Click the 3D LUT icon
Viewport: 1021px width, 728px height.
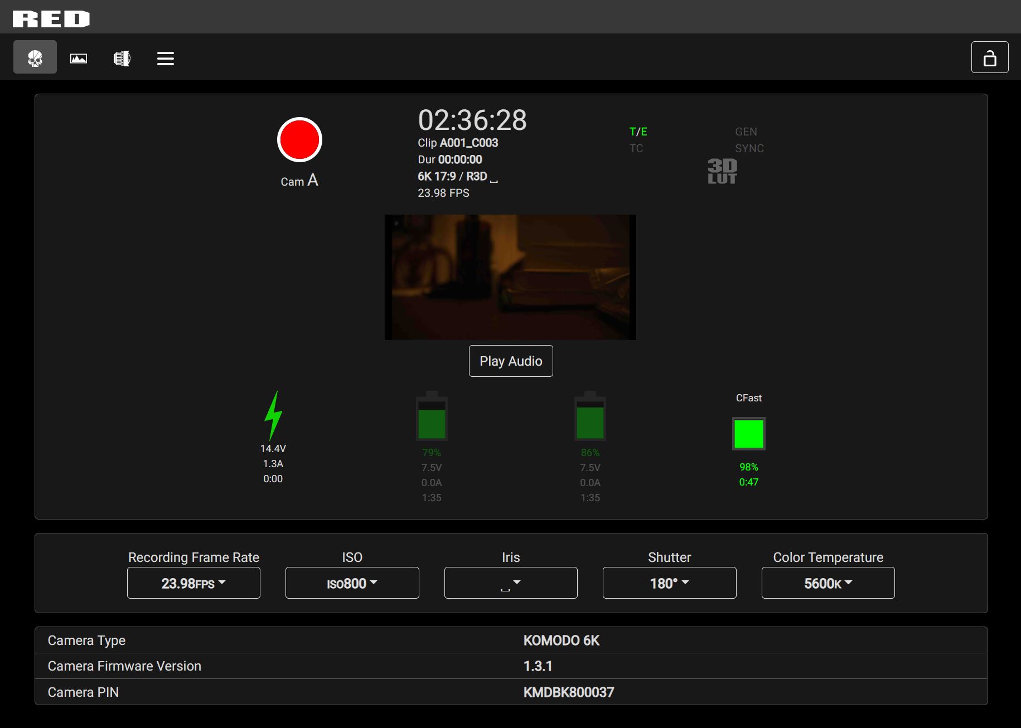722,171
